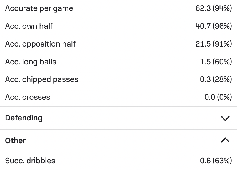Select the Acc. opposition half label

(40, 44)
